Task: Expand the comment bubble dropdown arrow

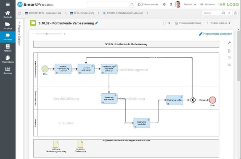Action: (169, 23)
